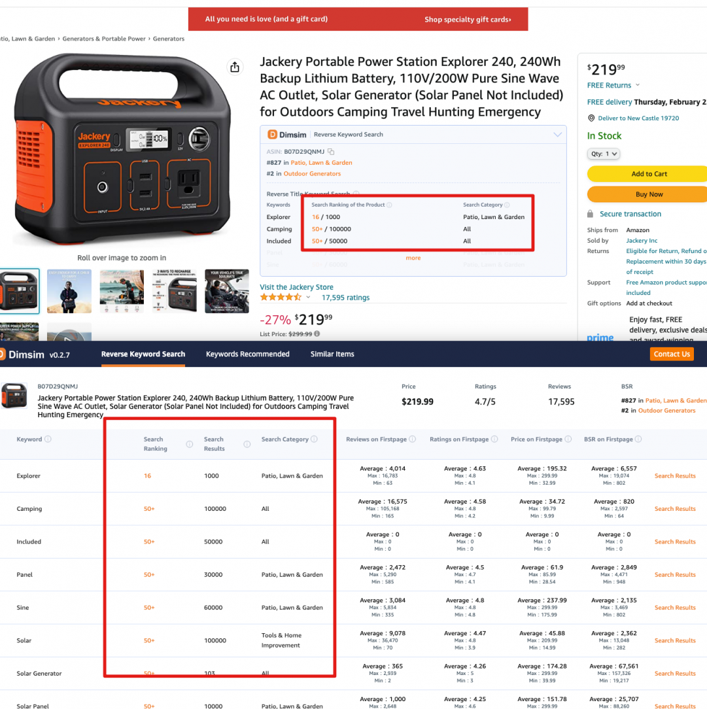The width and height of the screenshot is (707, 709).
Task: Click info icon next to Price on Firstpage
Action: coord(568,439)
